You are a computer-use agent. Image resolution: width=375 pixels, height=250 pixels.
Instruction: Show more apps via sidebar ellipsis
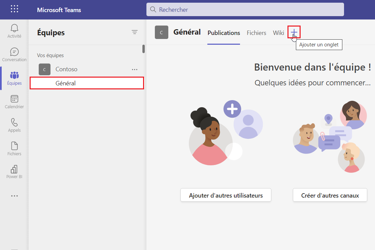pos(14,196)
